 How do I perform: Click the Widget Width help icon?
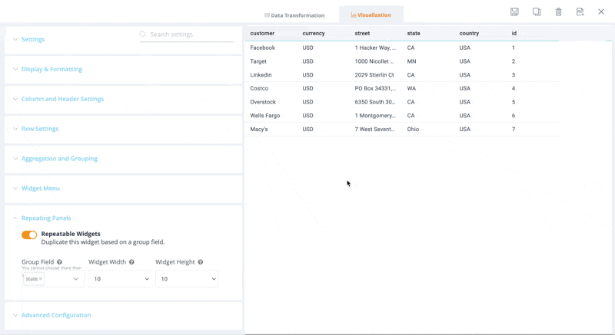(x=131, y=262)
